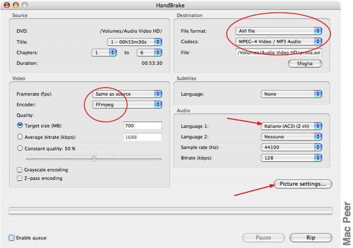Close the HandBrake window with red button

[7, 5]
